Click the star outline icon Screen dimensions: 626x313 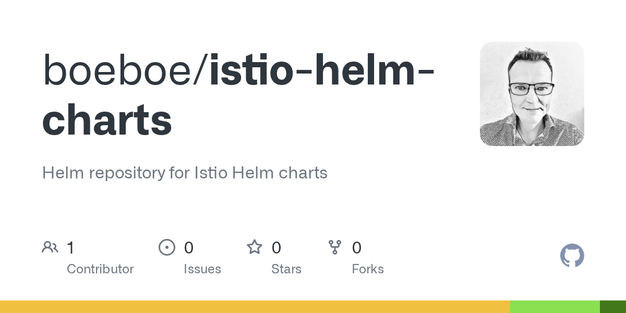tap(255, 247)
